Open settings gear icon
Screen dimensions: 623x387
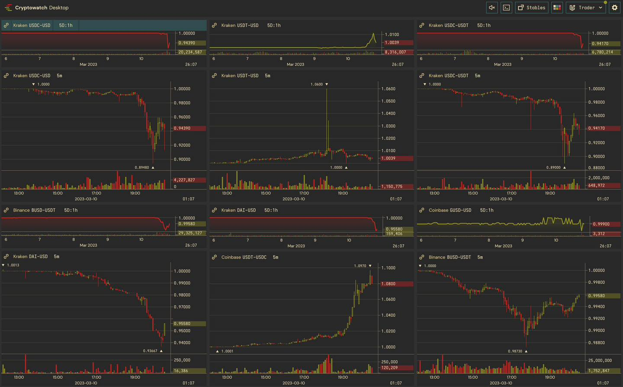[615, 7]
